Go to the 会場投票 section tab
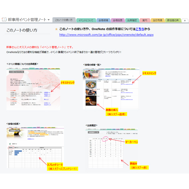The height and width of the screenshot is (189, 189). pos(118,20)
